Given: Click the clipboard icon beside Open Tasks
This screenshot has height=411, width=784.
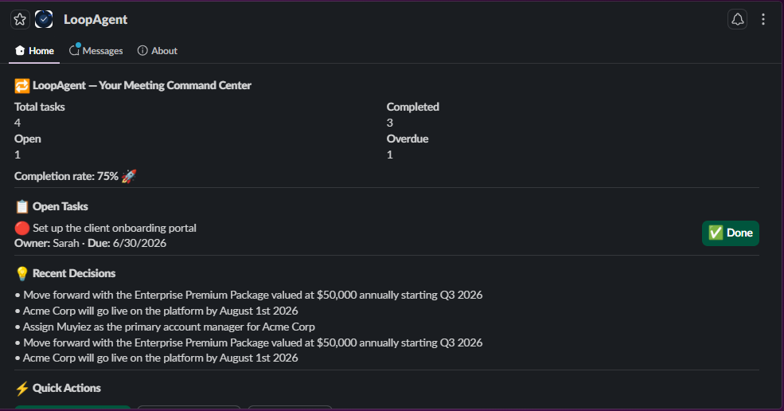Looking at the screenshot, I should click(x=22, y=206).
